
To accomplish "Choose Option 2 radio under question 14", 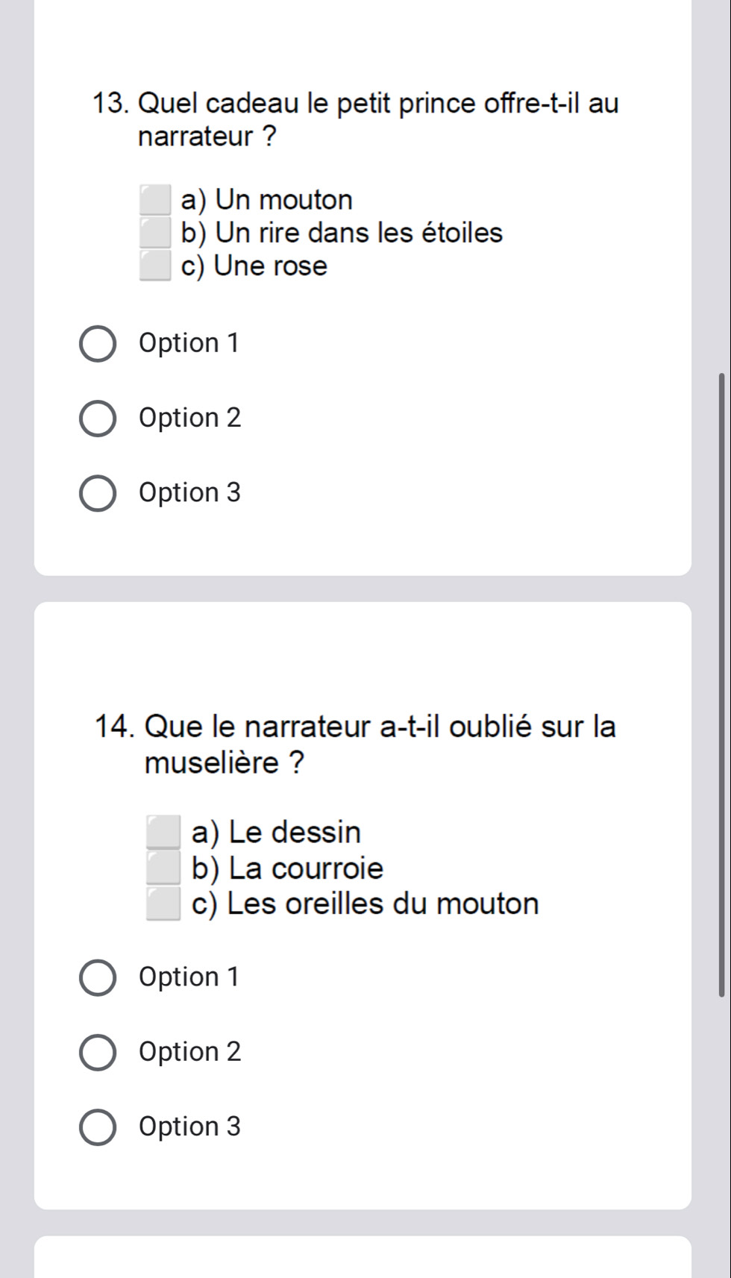I will click(98, 1053).
